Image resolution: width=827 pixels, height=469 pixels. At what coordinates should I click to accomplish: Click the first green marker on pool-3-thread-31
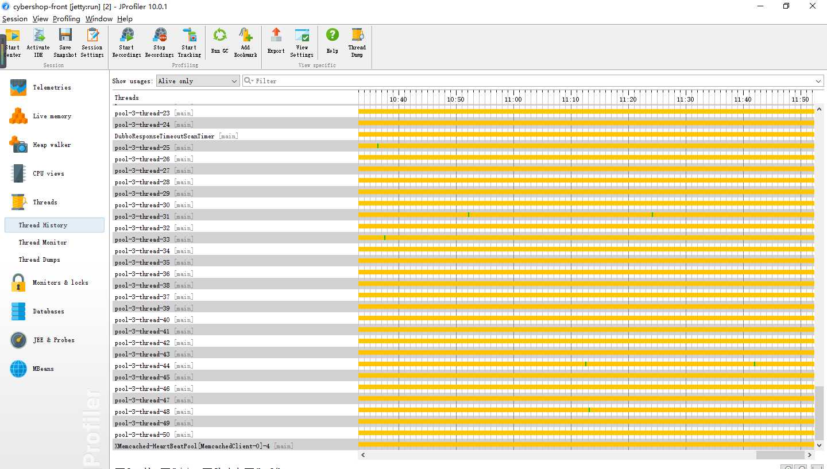[468, 215]
